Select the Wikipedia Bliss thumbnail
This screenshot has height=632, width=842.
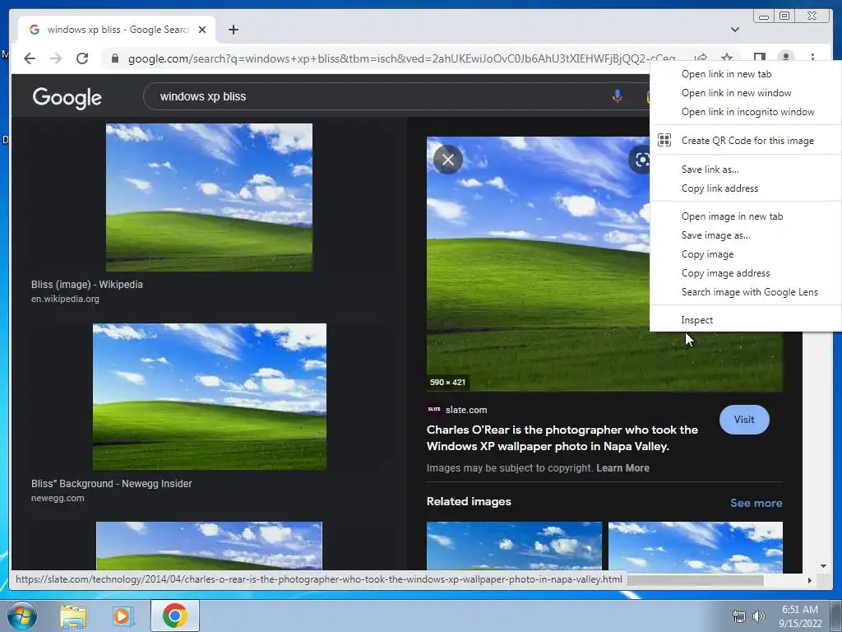click(209, 197)
